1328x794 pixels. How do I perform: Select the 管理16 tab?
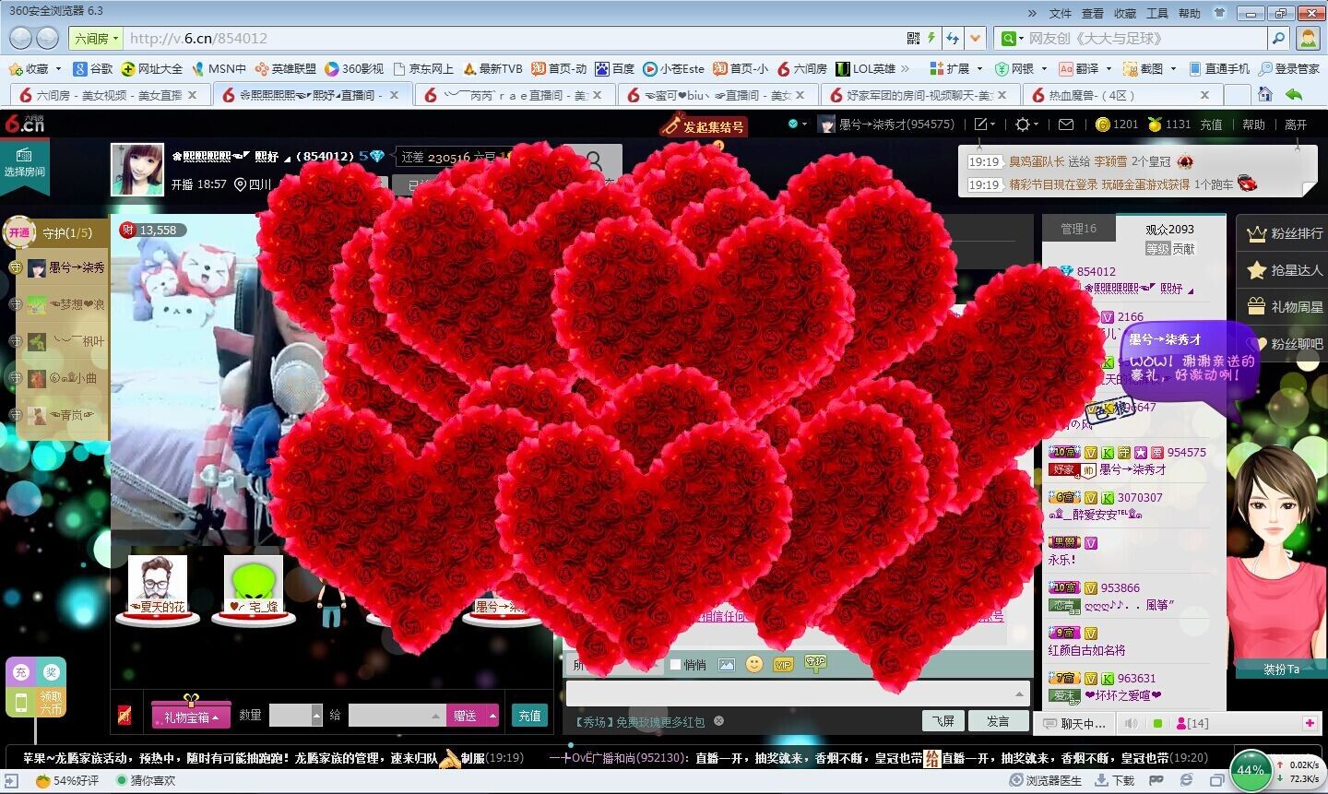point(1078,229)
